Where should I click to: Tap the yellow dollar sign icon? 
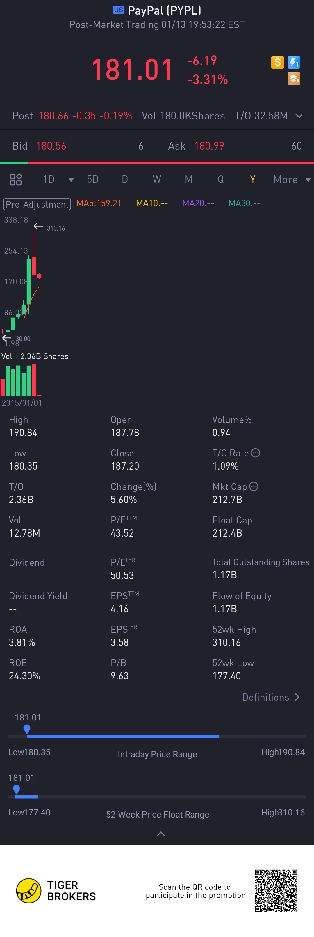[x=277, y=62]
